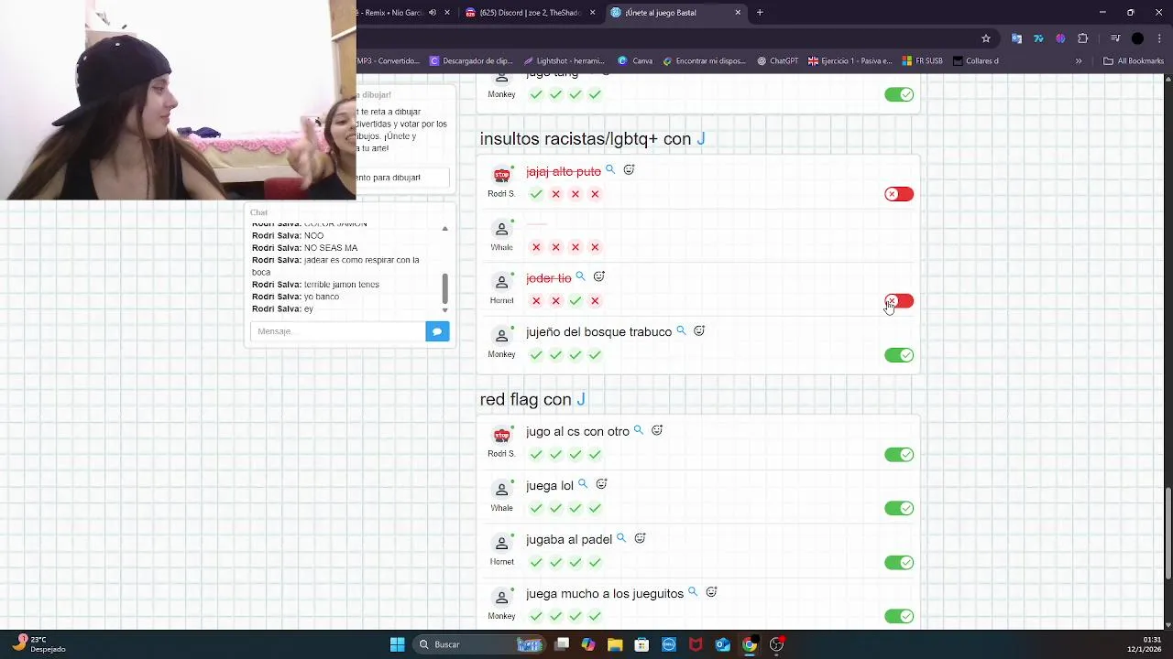
Task: Click the search magnifier beside 'joder tio'
Action: pyautogui.click(x=580, y=276)
